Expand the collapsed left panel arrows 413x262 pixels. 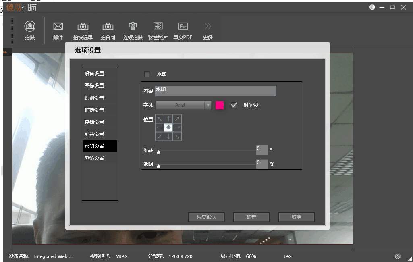[x=5, y=52]
